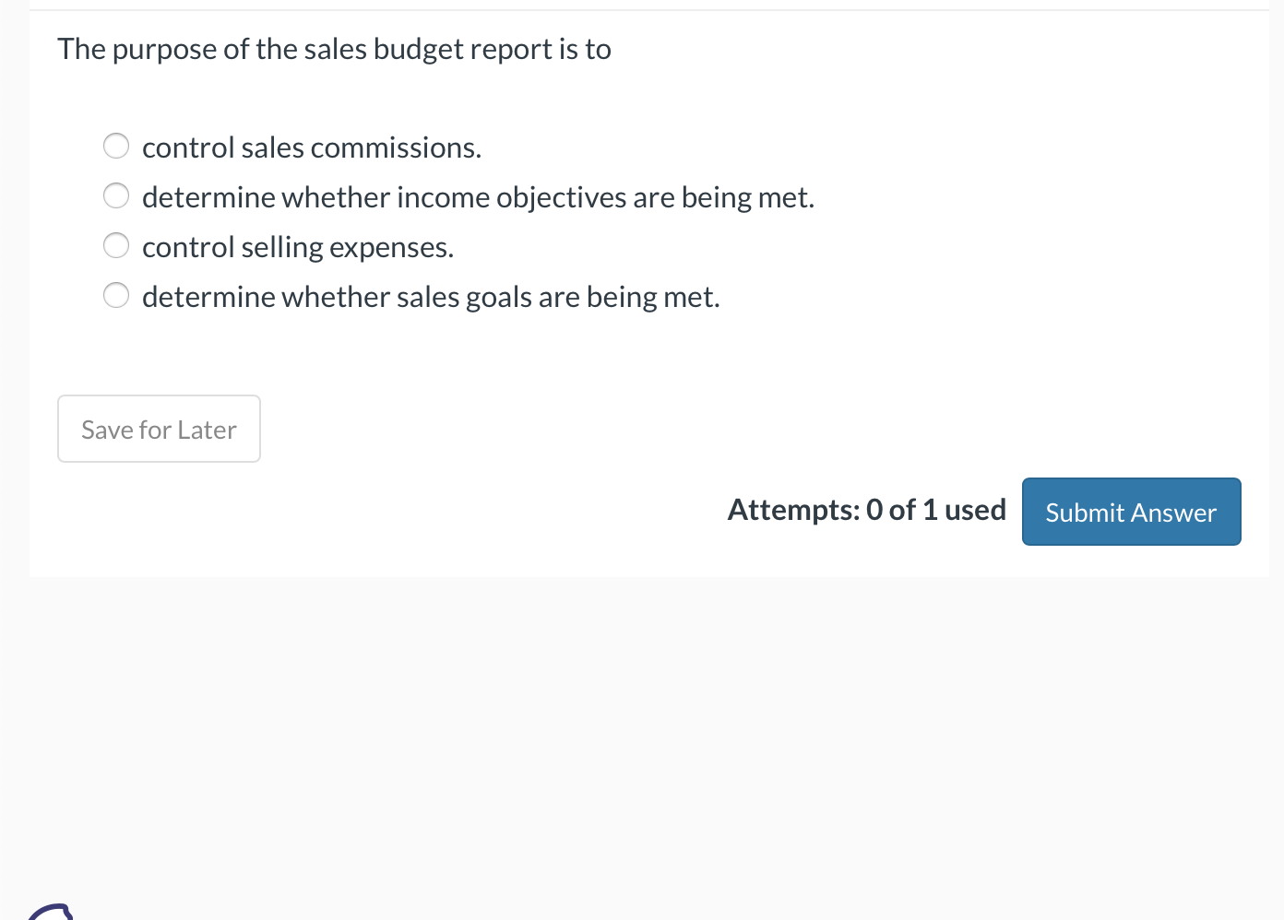Screen dimensions: 1284x920
Task: Click the partial logo at bottom left
Action: click(x=53, y=913)
